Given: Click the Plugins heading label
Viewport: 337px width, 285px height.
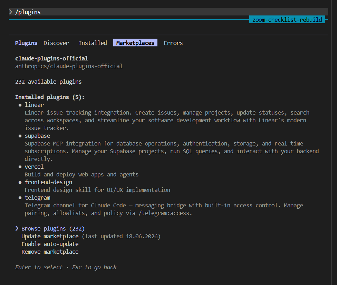Looking at the screenshot, I should 26,43.
